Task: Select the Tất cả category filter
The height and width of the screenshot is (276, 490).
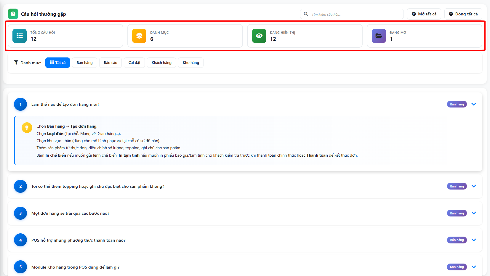Action: (57, 62)
